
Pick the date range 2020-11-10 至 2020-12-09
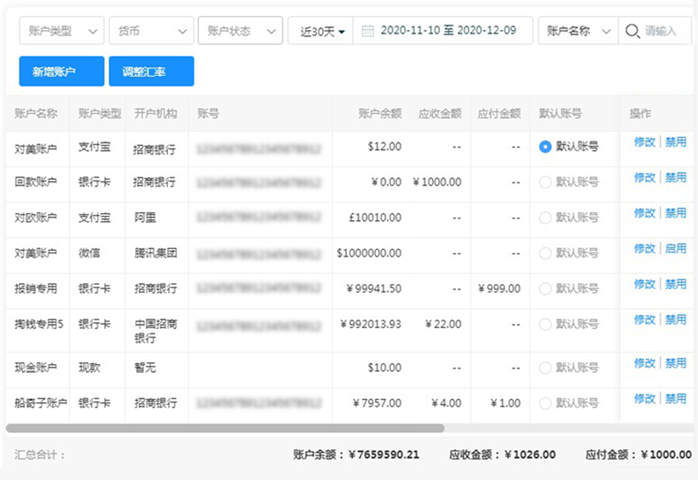point(448,31)
